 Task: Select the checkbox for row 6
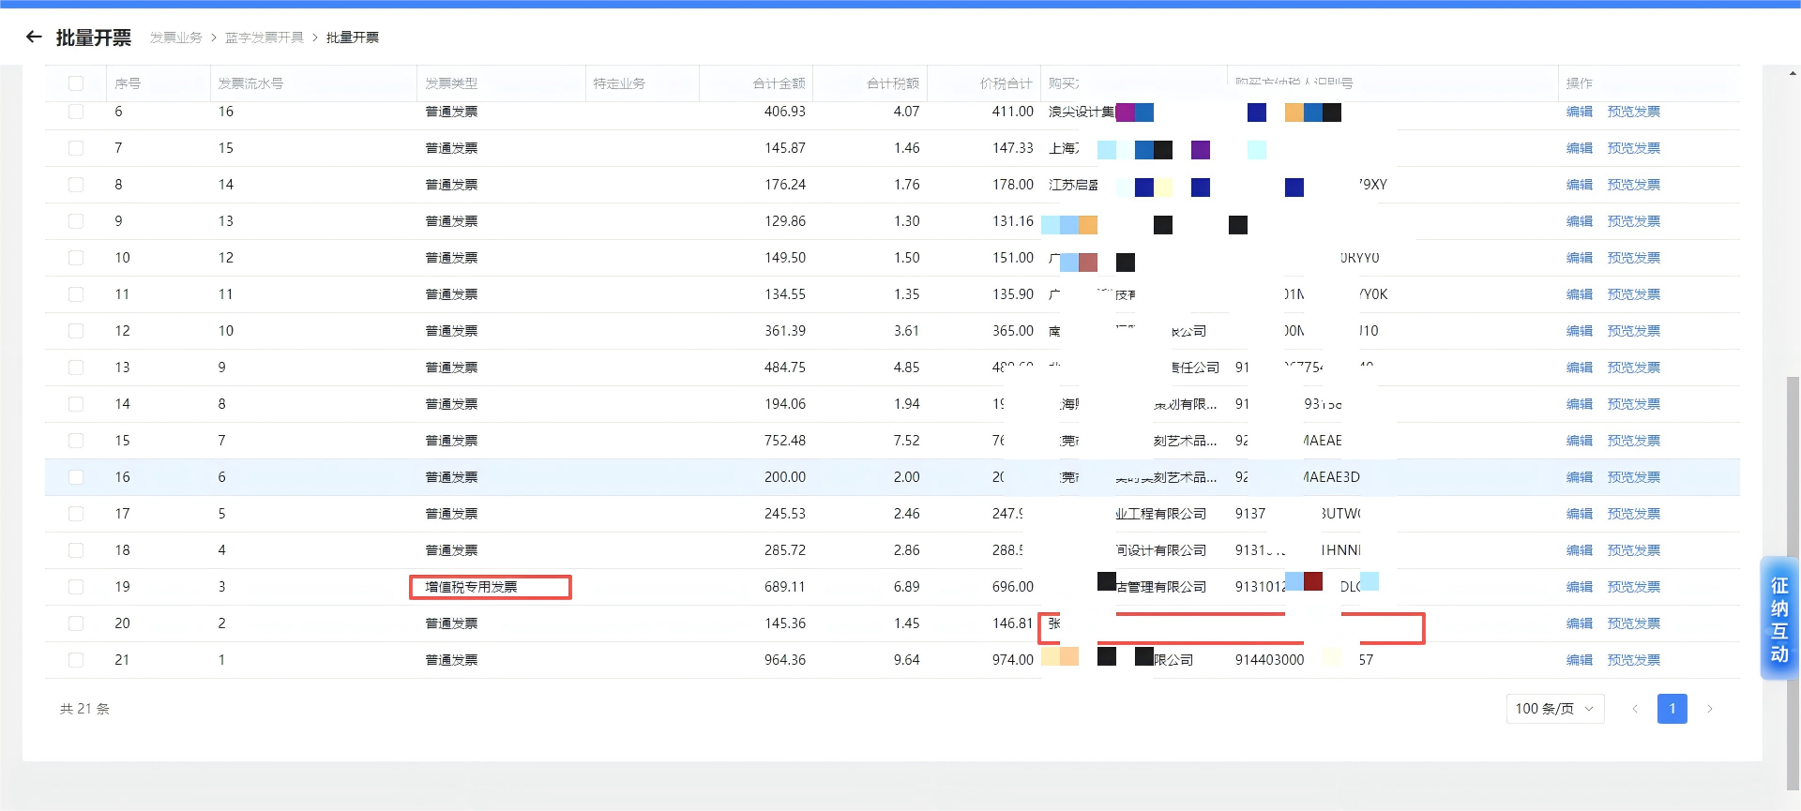[x=76, y=112]
